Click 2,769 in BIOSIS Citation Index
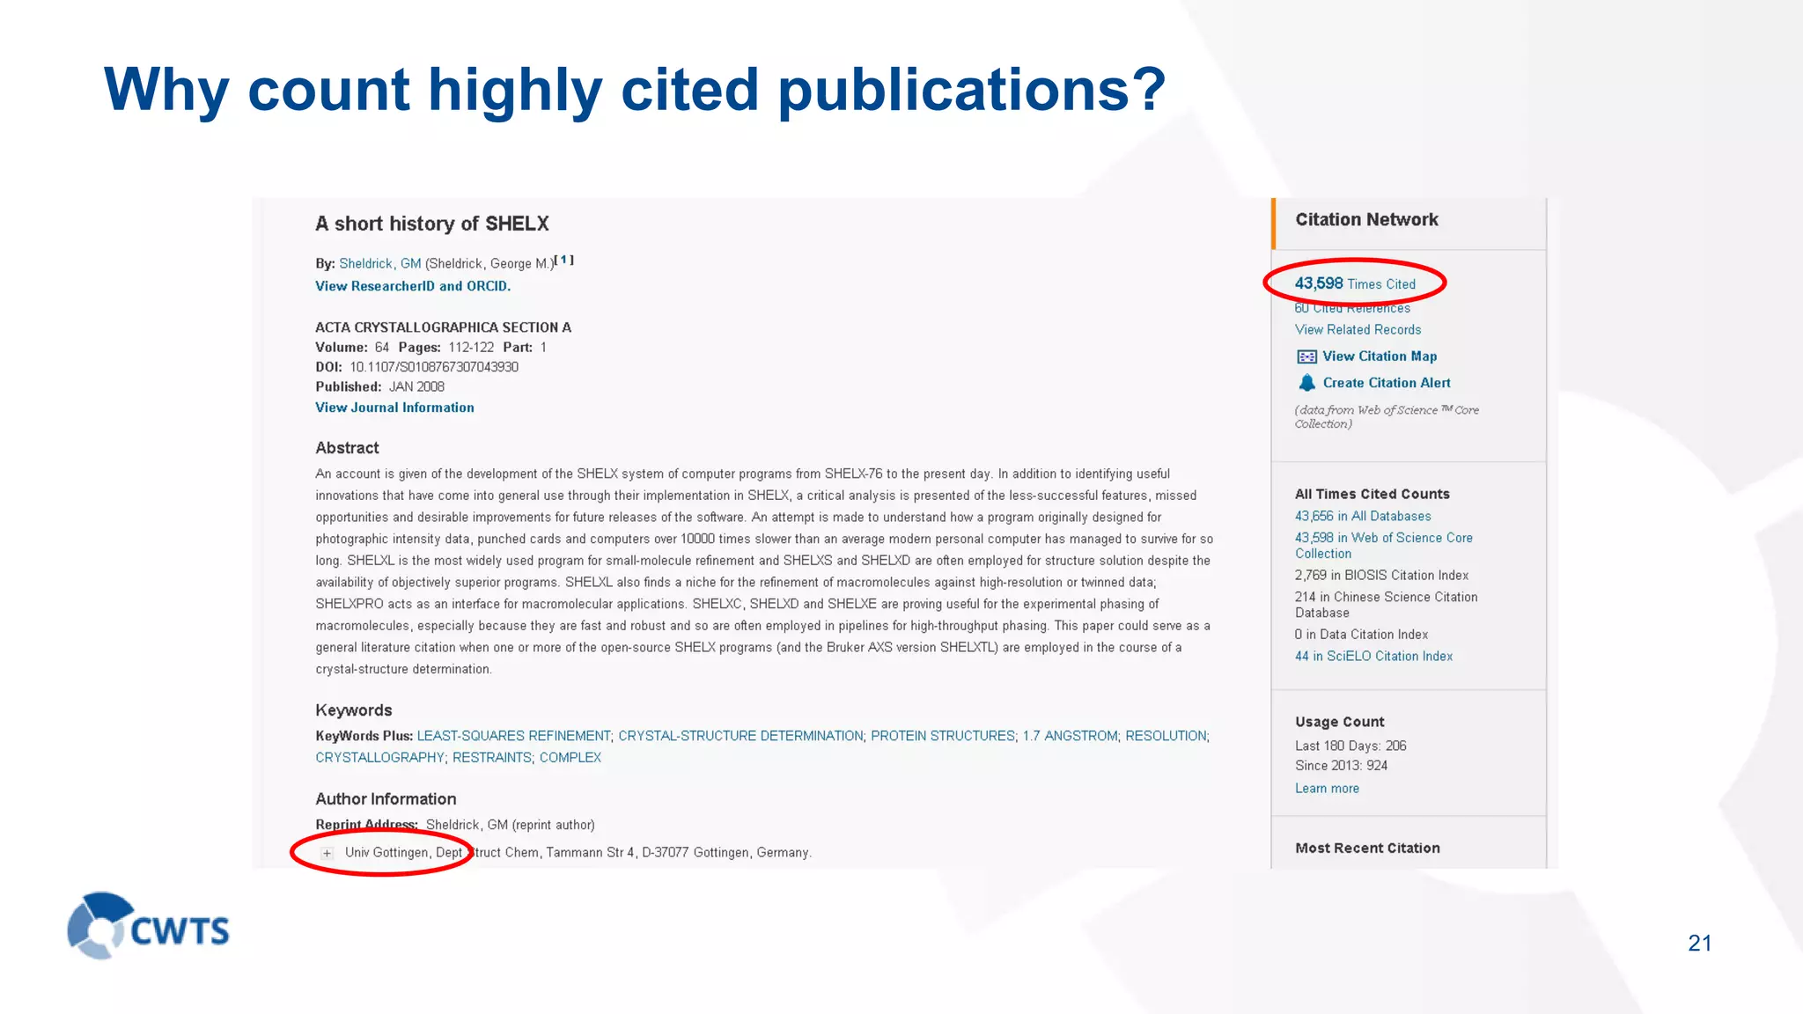 pos(1381,575)
